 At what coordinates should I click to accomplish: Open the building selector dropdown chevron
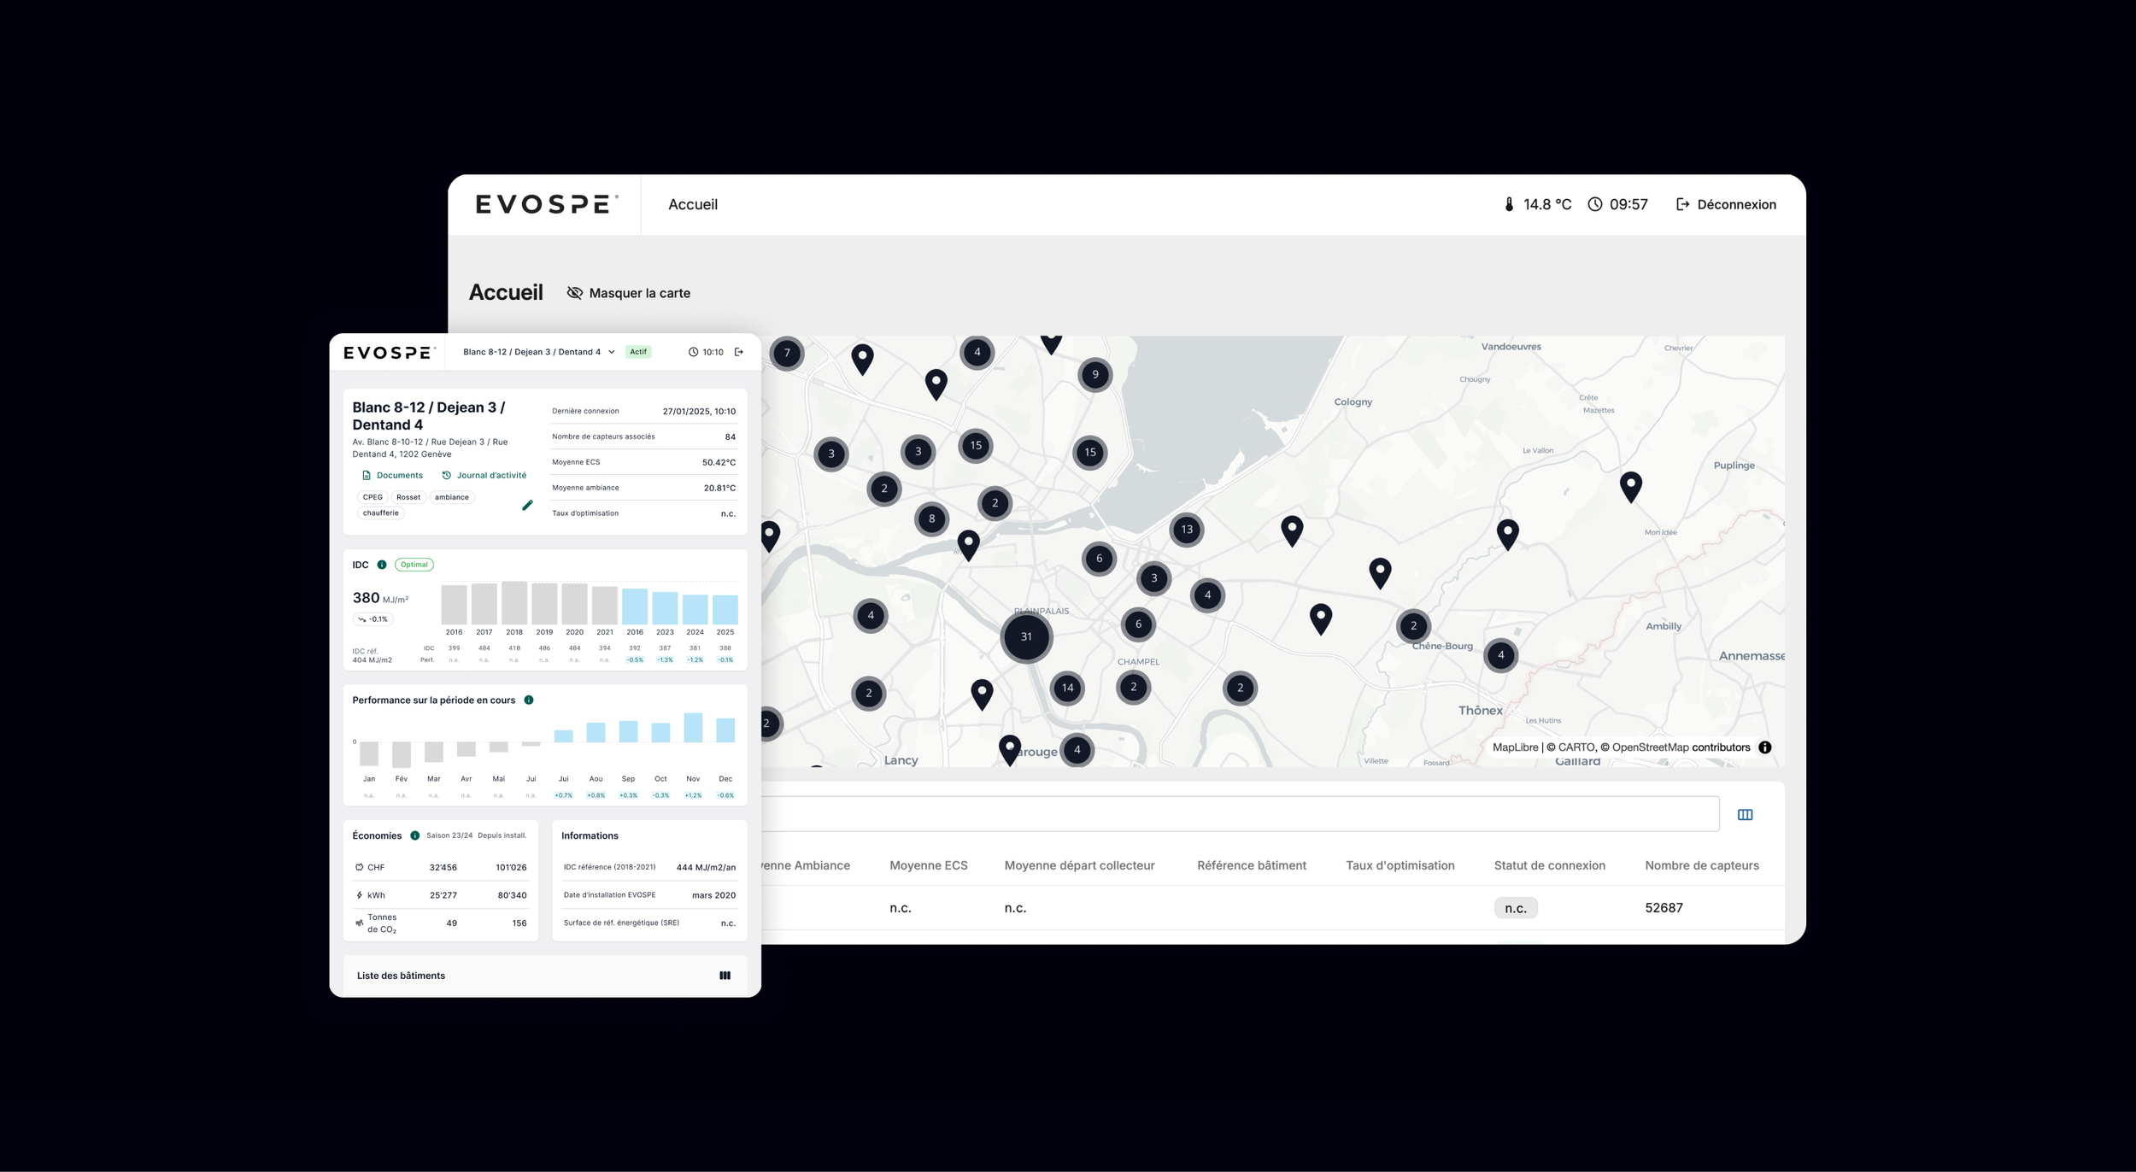coord(612,352)
